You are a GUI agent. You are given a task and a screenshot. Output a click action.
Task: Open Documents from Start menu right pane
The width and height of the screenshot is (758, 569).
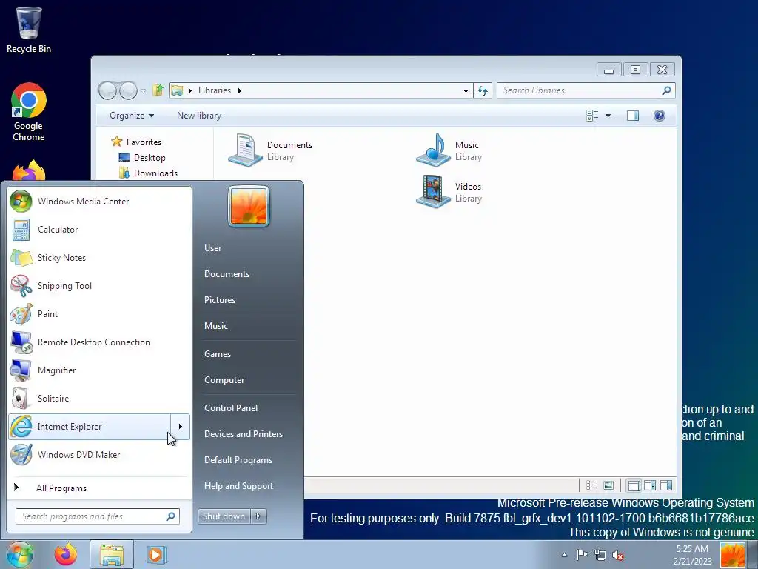point(227,274)
